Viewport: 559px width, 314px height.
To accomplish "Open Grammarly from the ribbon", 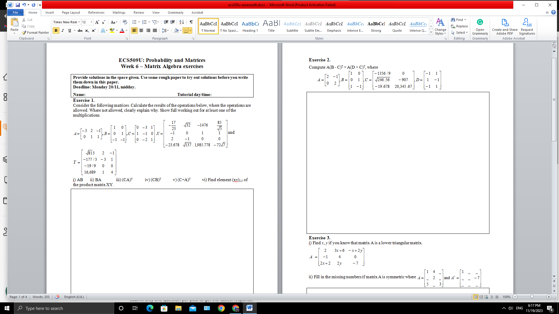I will pyautogui.click(x=480, y=26).
